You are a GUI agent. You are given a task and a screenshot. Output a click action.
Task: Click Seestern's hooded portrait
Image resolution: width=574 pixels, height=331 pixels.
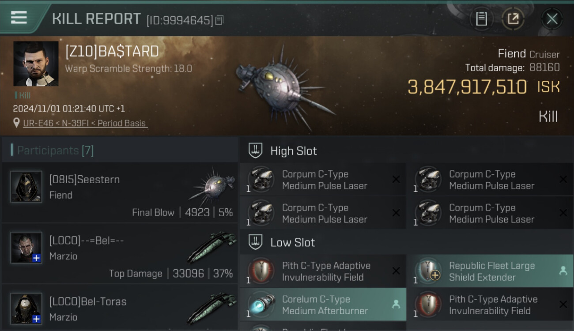pos(26,187)
